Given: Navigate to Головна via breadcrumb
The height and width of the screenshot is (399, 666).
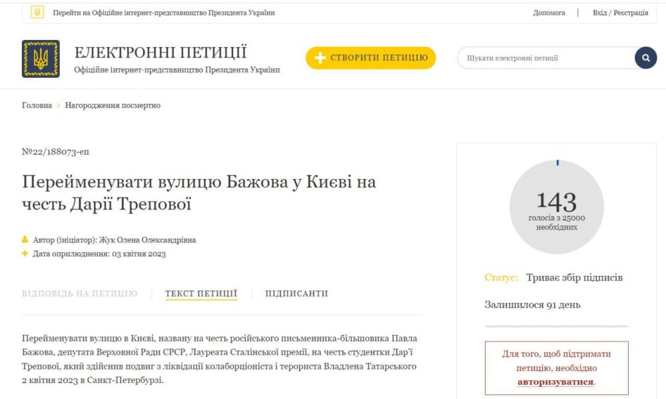Looking at the screenshot, I should coord(36,105).
